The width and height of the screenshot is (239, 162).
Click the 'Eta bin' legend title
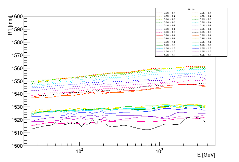tap(191, 10)
